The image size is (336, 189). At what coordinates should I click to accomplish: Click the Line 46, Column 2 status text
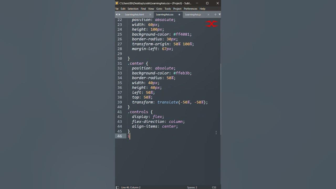[x=131, y=187]
